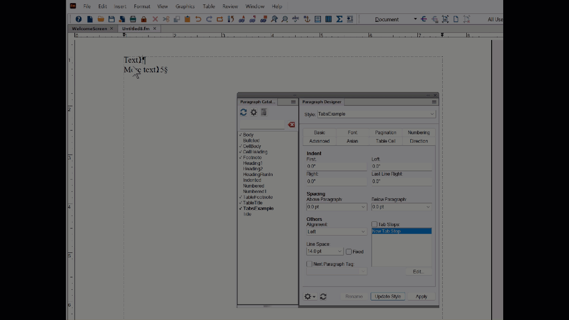Redo the action via toolbar arrow
The image size is (569, 320).
tap(209, 19)
